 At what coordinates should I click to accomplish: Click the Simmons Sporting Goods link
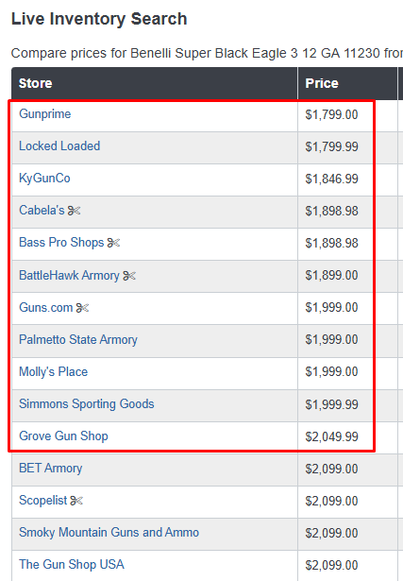(x=87, y=404)
